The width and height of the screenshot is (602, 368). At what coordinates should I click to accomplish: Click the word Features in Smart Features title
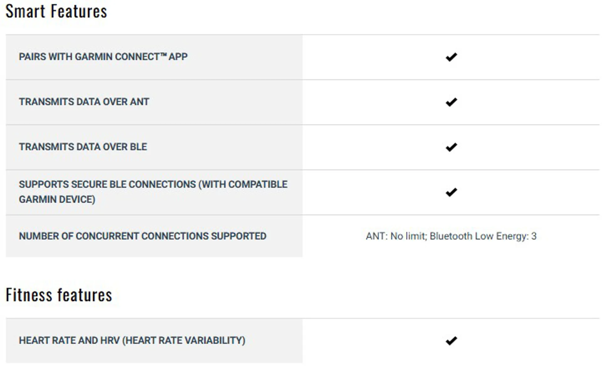(x=79, y=11)
